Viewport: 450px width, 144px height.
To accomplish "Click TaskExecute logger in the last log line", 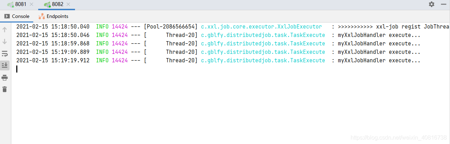I will (x=263, y=60).
